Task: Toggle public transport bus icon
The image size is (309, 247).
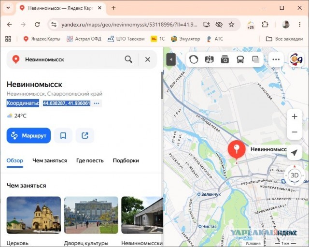Action: click(x=240, y=59)
